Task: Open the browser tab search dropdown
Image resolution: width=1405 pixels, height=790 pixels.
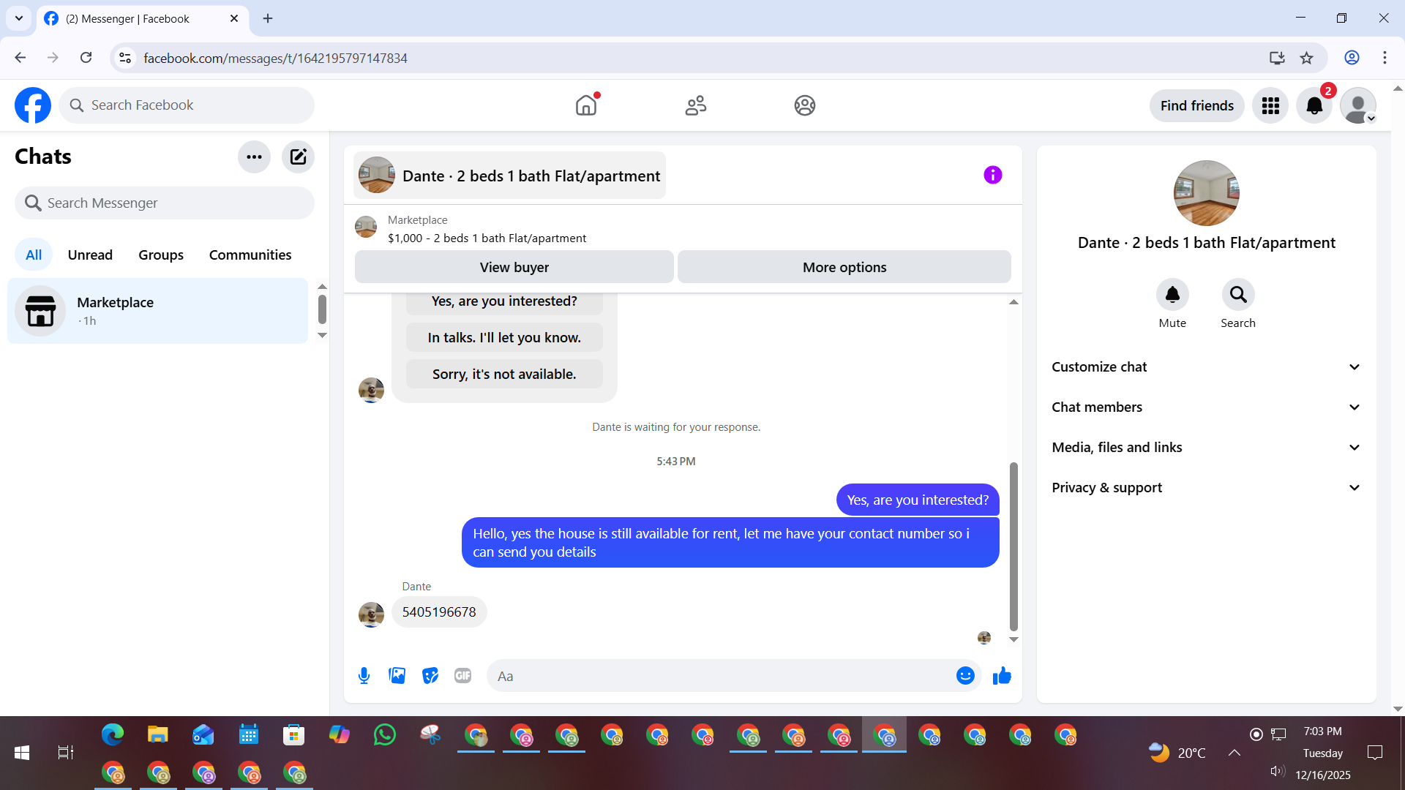Action: 18,18
